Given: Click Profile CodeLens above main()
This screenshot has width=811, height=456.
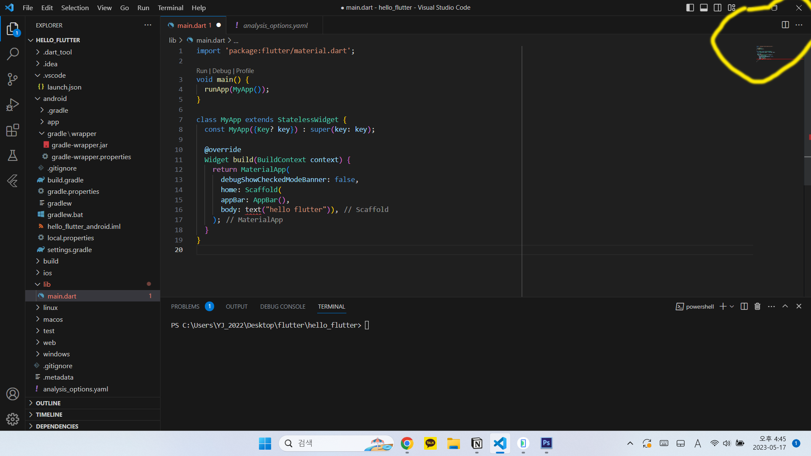Looking at the screenshot, I should (x=245, y=71).
